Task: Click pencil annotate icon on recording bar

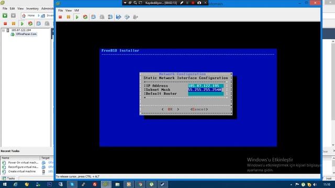Action: (x=182, y=3)
